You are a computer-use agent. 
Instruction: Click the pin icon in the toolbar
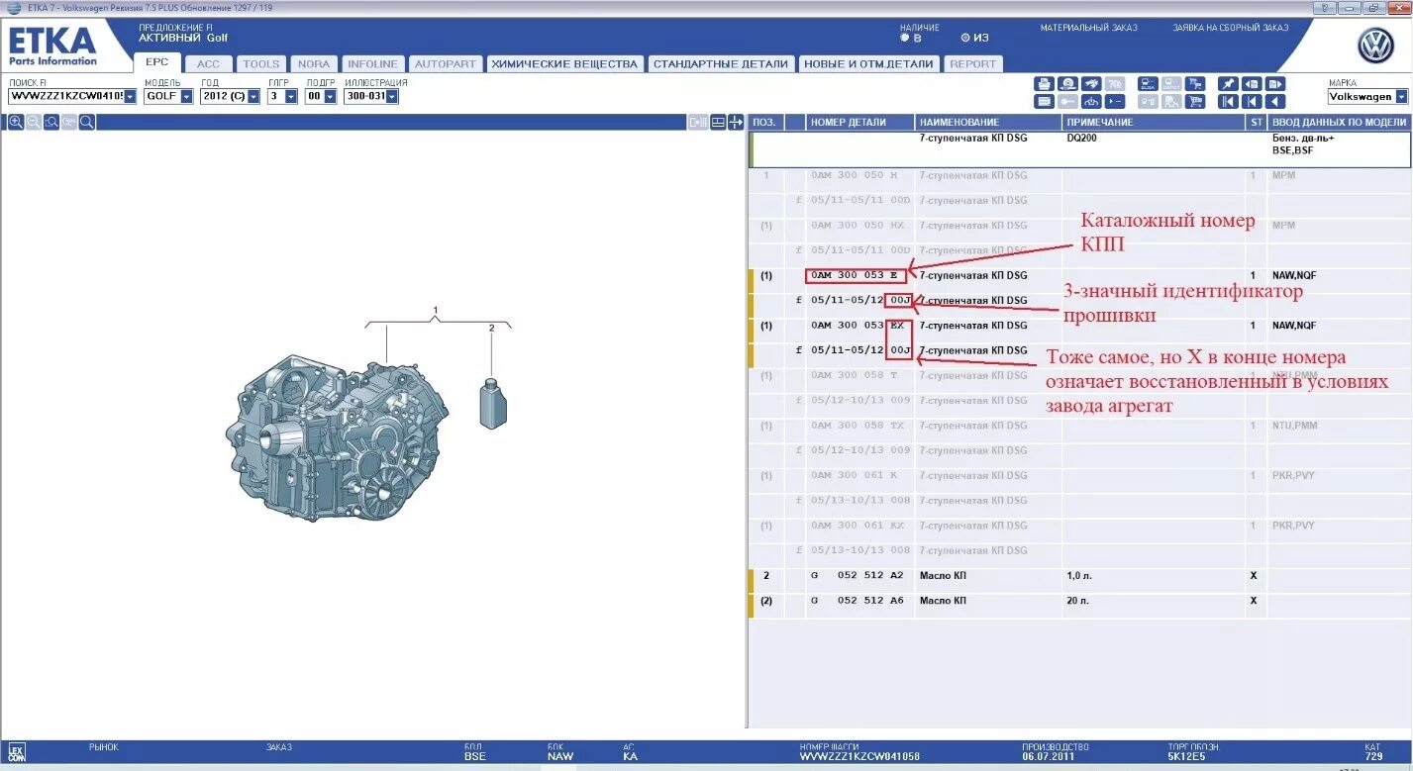(x=1228, y=84)
